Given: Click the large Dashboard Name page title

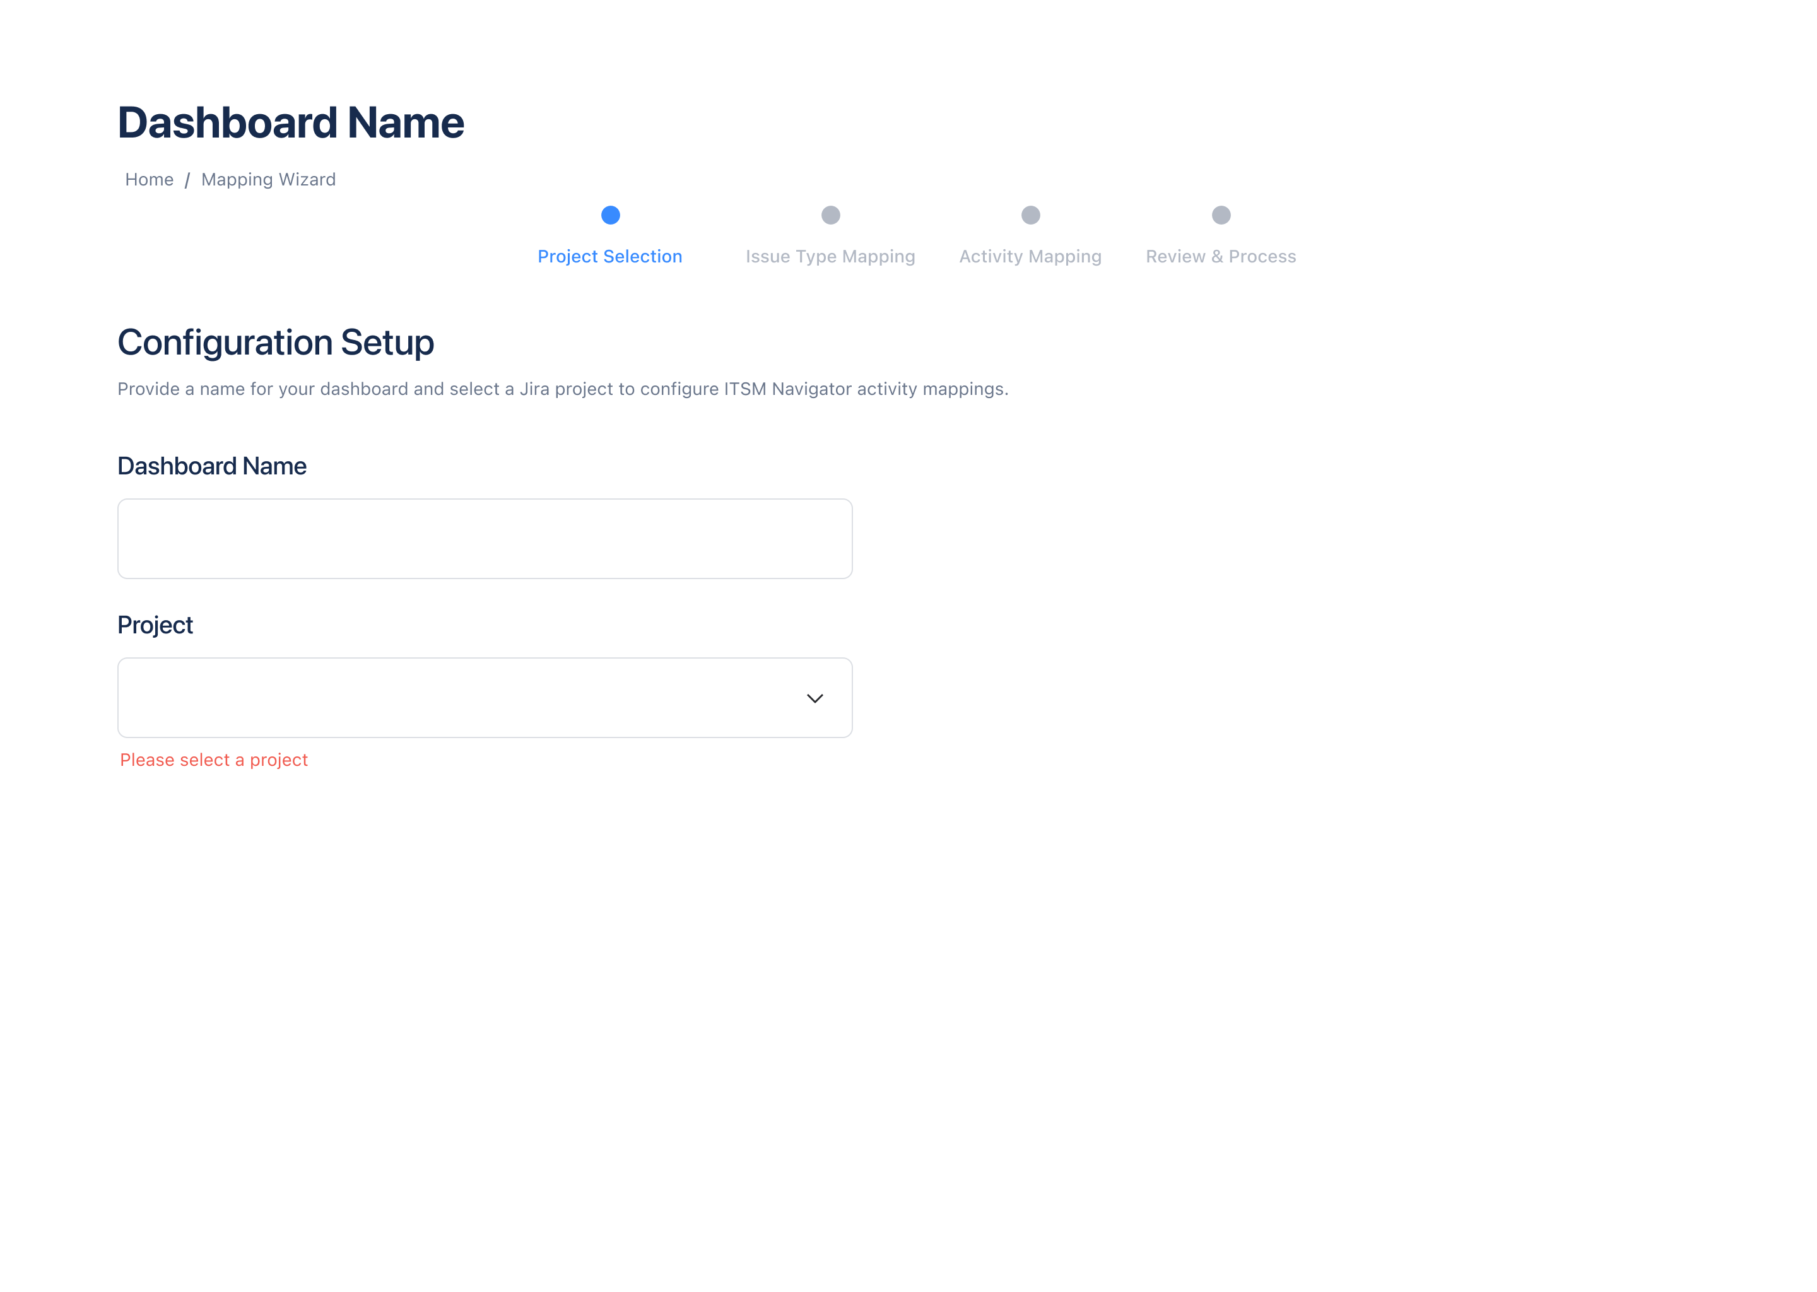Looking at the screenshot, I should click(290, 122).
